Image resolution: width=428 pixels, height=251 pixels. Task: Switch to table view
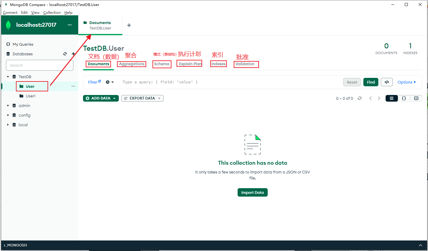pyautogui.click(x=416, y=98)
